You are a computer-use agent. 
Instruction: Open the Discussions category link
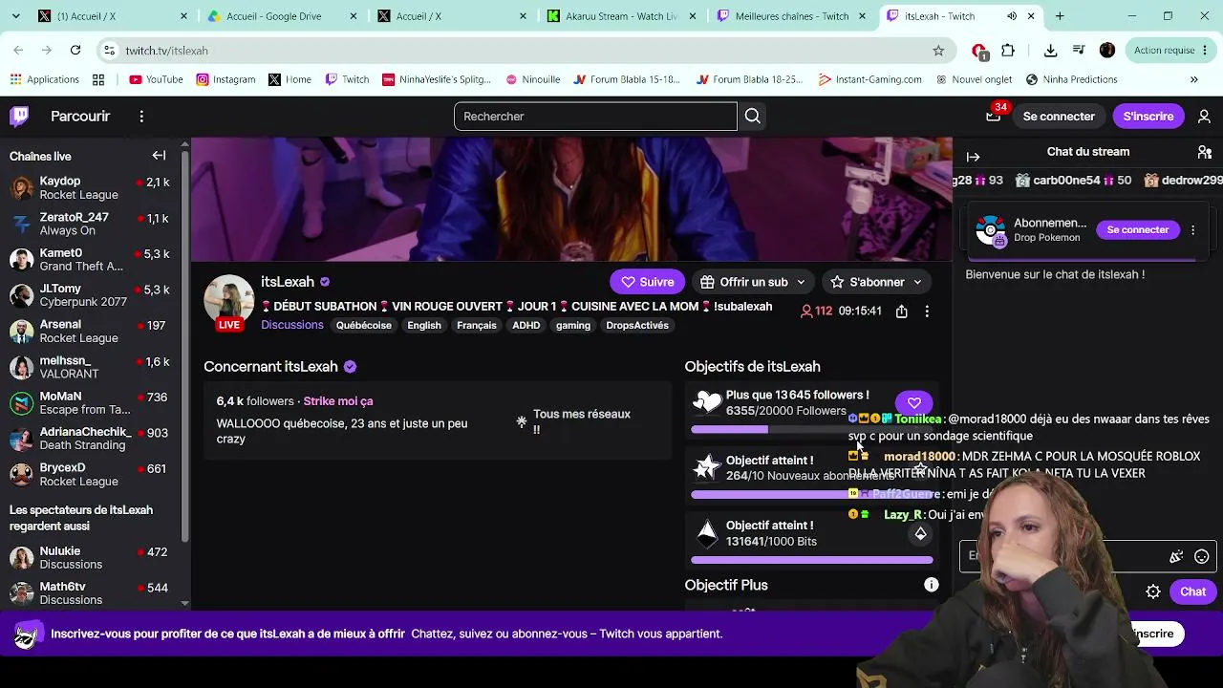(x=292, y=325)
